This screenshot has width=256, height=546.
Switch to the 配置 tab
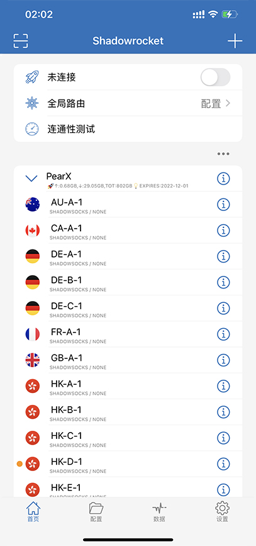click(96, 512)
